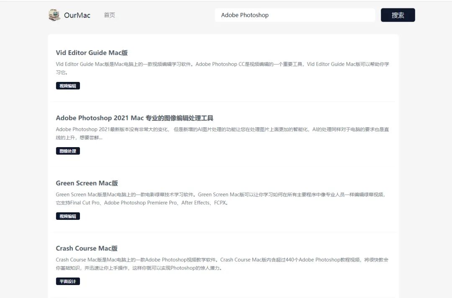Click the 平面设计 tag under Crash Course

[x=68, y=281]
